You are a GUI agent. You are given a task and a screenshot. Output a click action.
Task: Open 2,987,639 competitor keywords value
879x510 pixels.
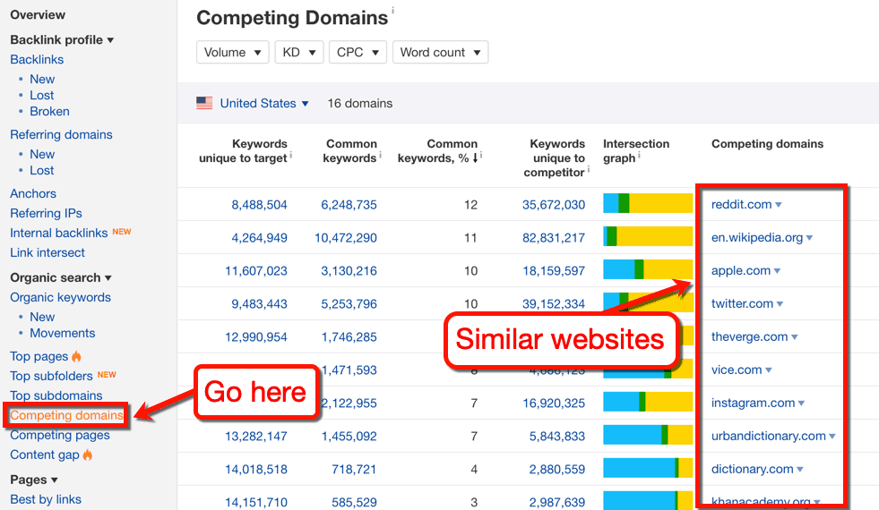557,502
